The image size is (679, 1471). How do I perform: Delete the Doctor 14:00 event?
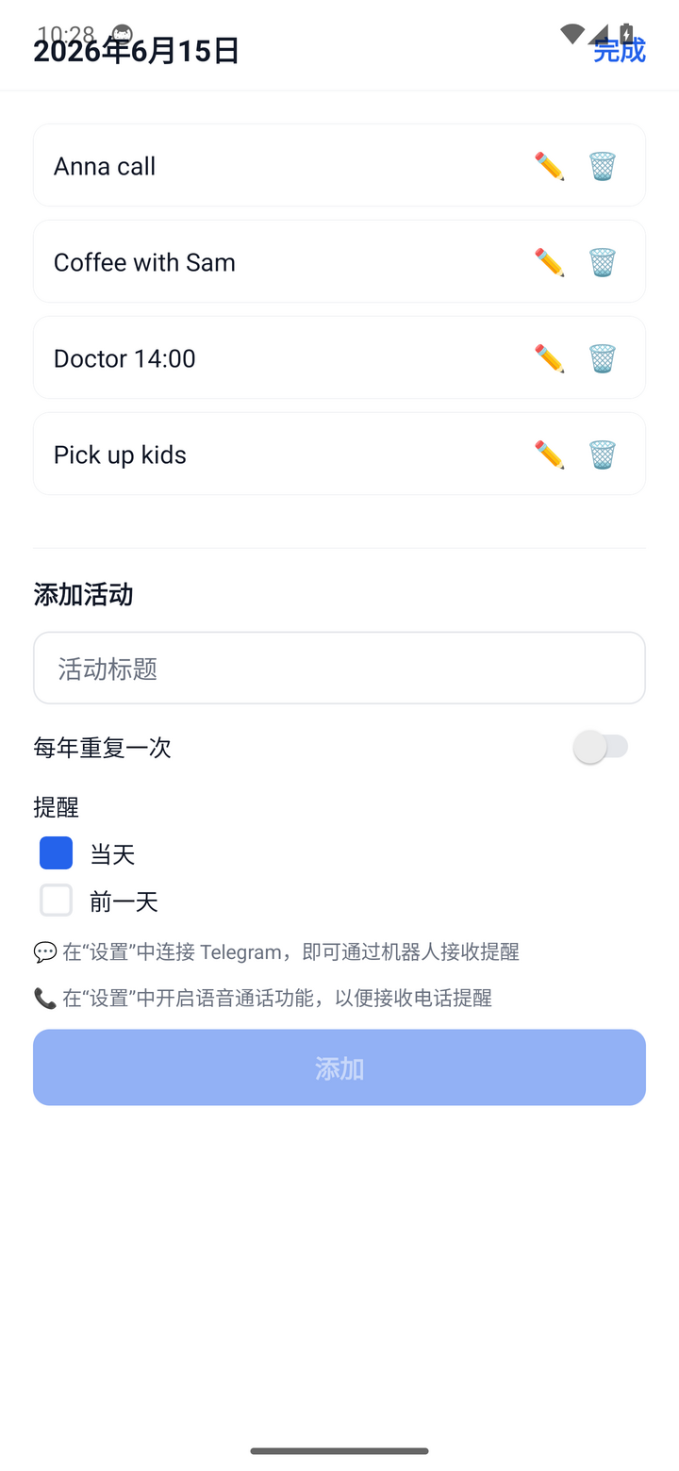tap(603, 358)
